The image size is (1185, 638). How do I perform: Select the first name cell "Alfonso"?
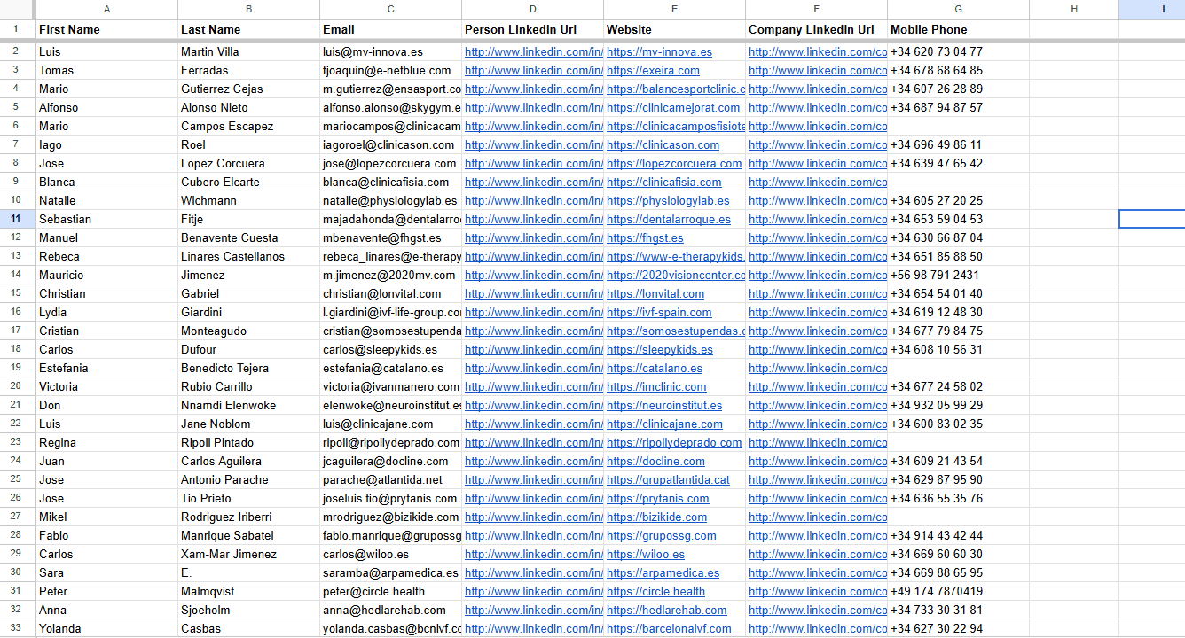(106, 107)
